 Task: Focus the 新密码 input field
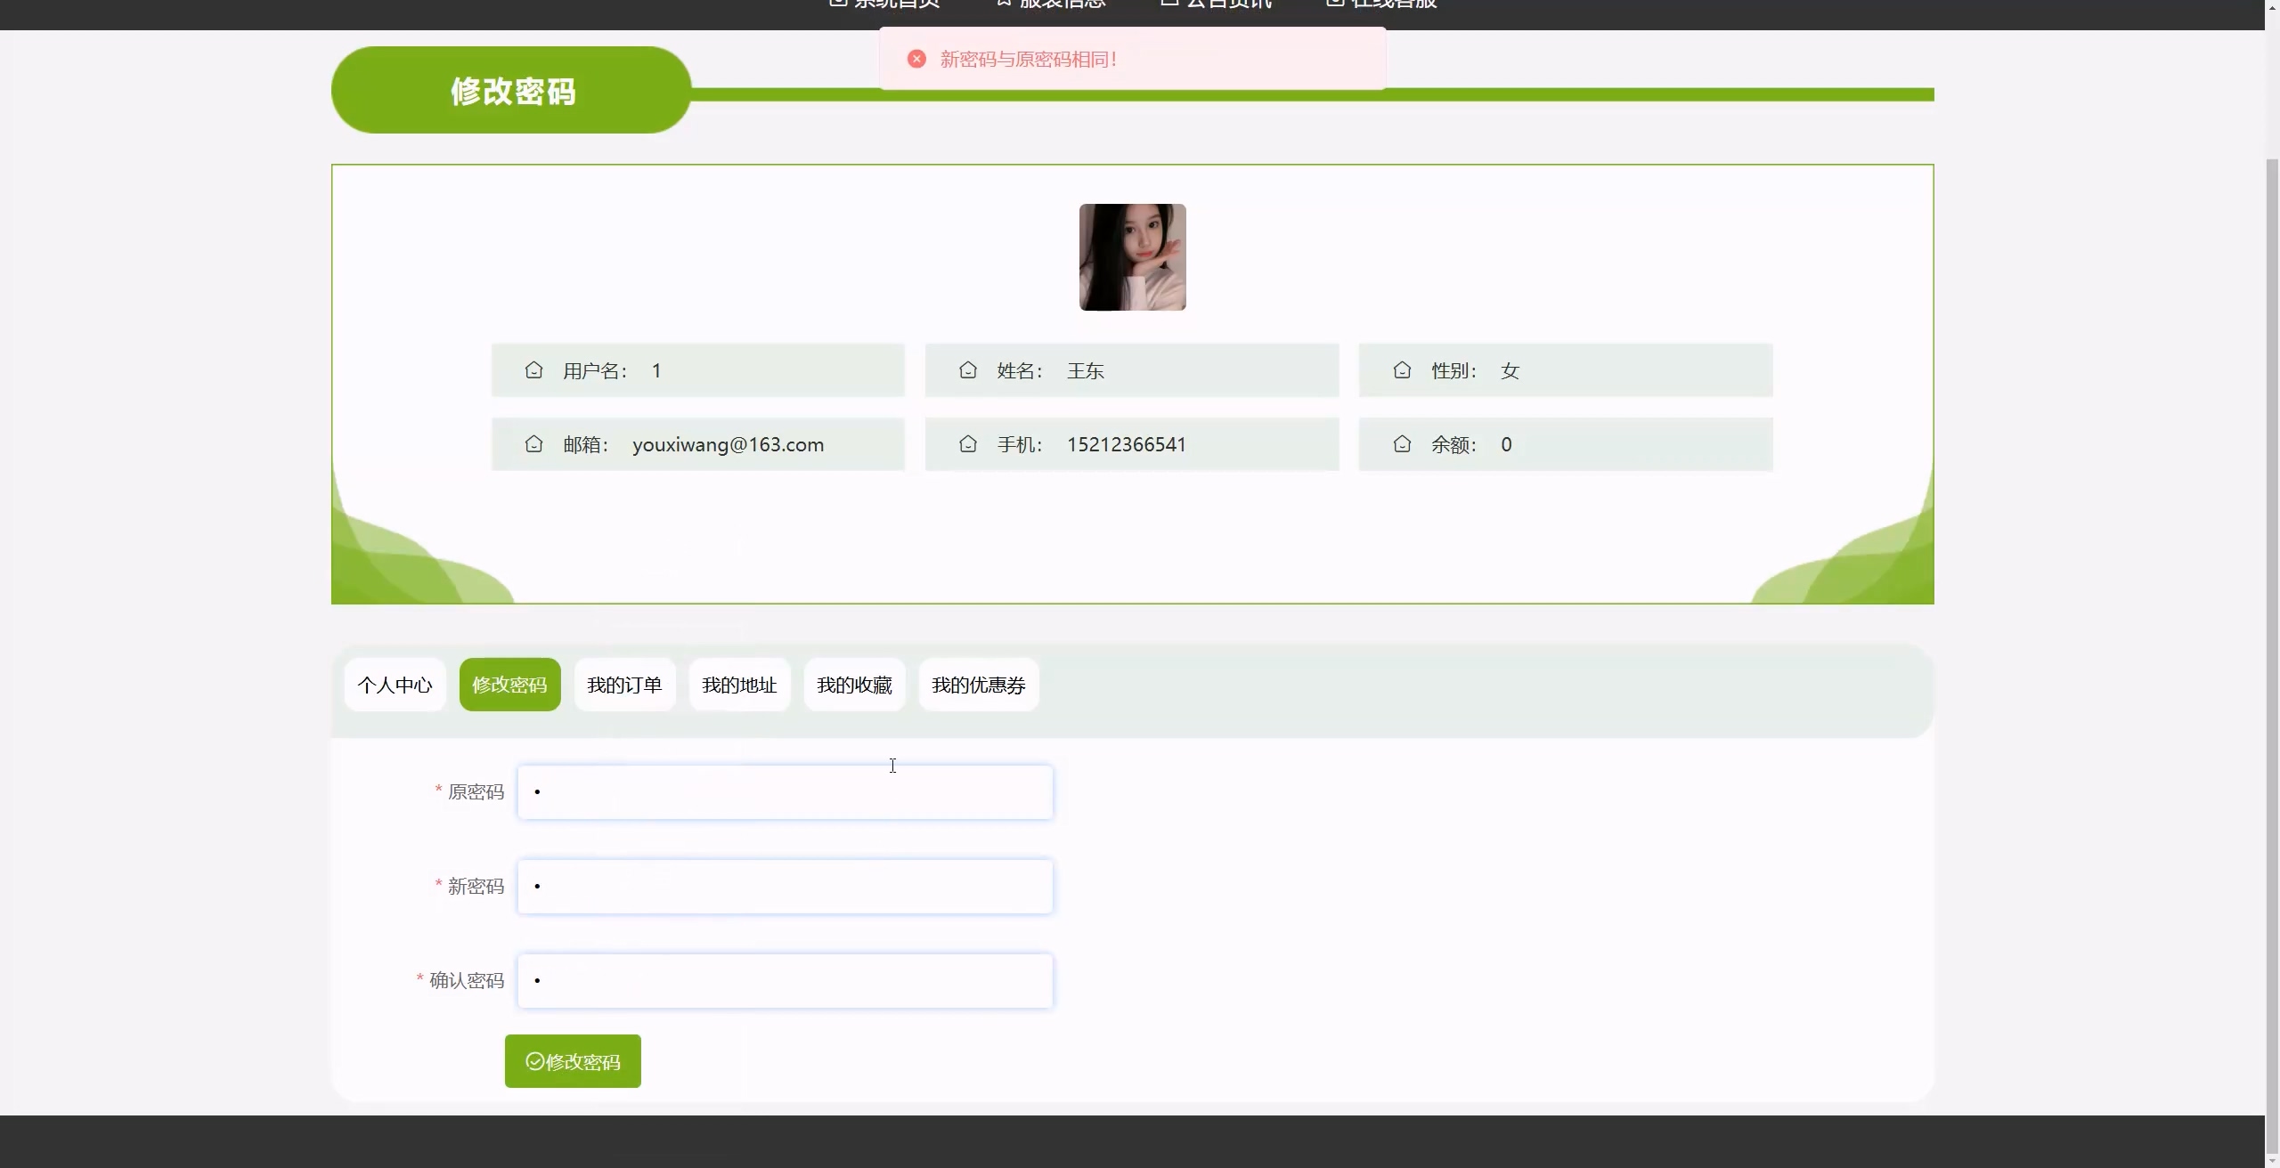[x=785, y=887]
